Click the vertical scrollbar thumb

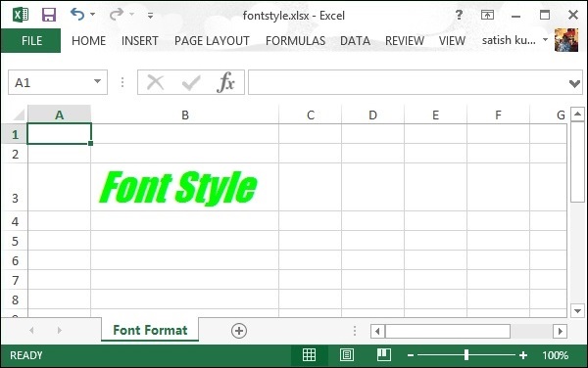[x=577, y=161]
